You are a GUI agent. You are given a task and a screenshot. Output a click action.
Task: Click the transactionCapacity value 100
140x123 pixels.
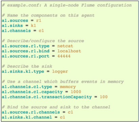104,97
